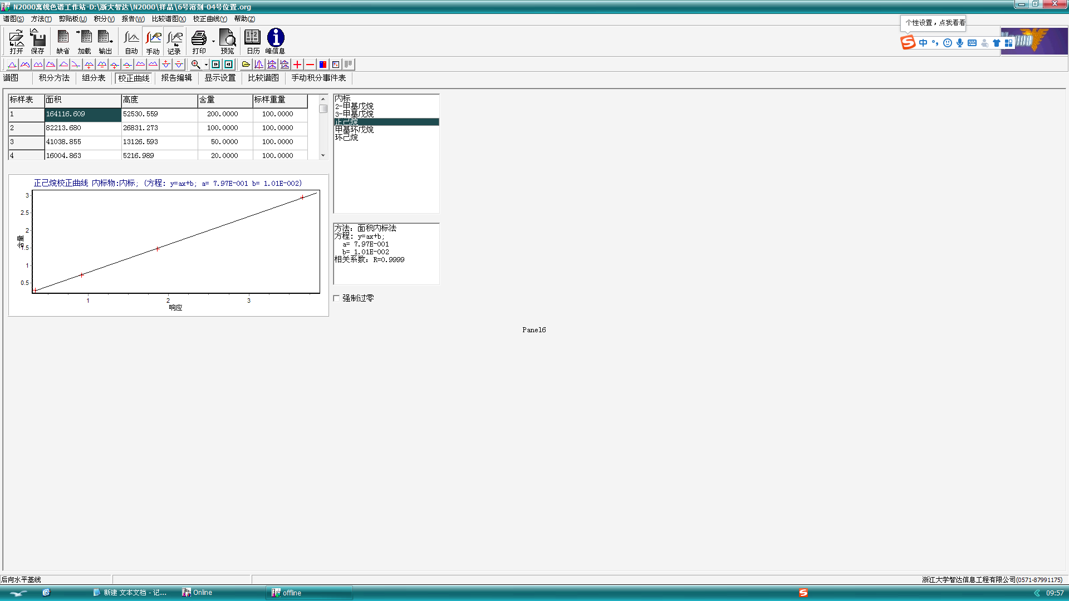Expand the print button dropdown arrow
1069x601 pixels.
click(x=213, y=41)
